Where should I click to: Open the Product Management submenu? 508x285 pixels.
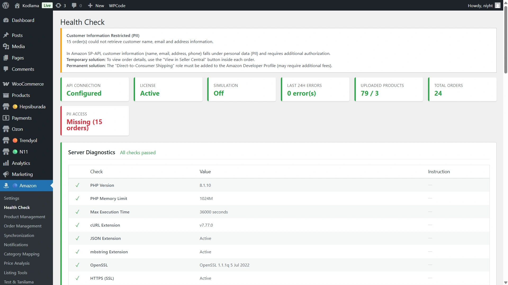click(x=25, y=217)
